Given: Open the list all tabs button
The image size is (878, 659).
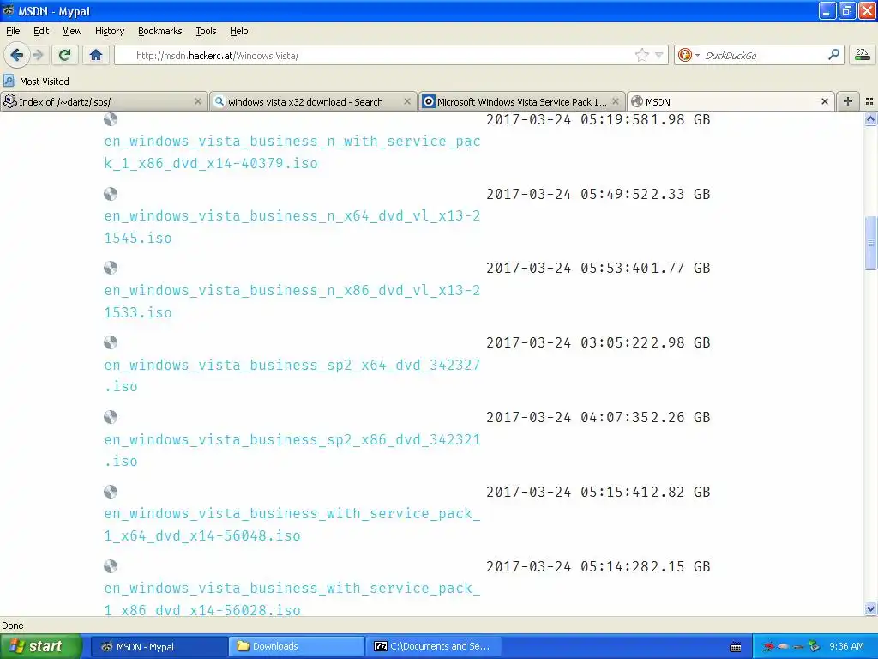Looking at the screenshot, I should point(869,101).
